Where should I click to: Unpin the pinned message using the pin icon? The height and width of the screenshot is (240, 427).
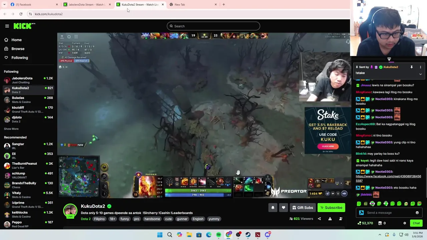click(412, 67)
